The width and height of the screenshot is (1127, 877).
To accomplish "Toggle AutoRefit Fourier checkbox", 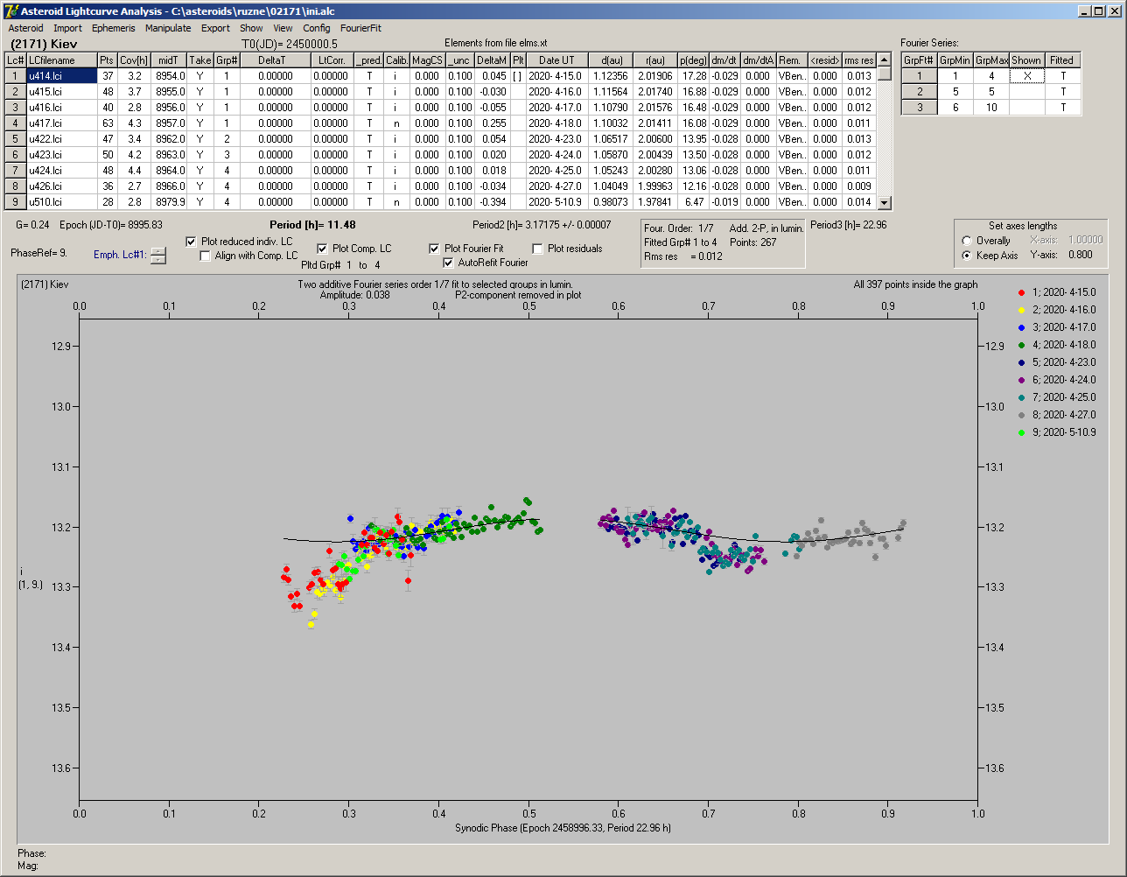I will point(448,263).
